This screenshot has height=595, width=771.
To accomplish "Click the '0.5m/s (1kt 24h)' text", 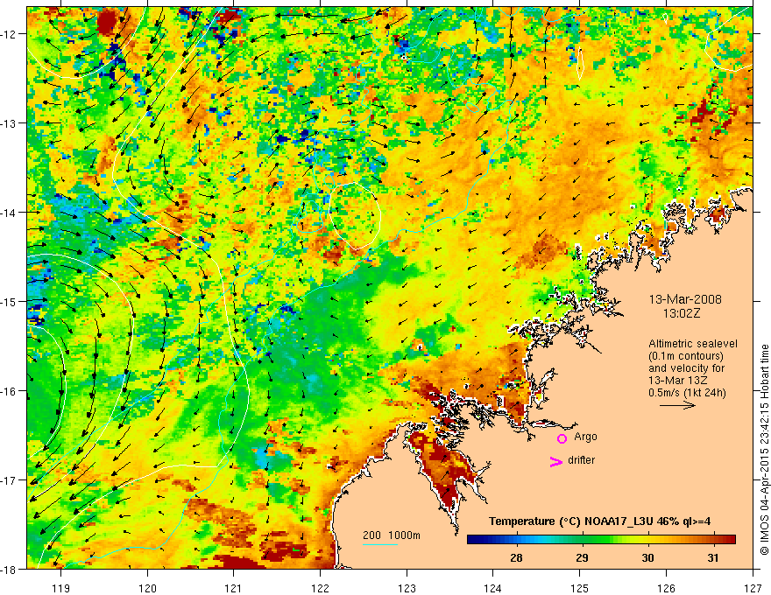I will 687,392.
